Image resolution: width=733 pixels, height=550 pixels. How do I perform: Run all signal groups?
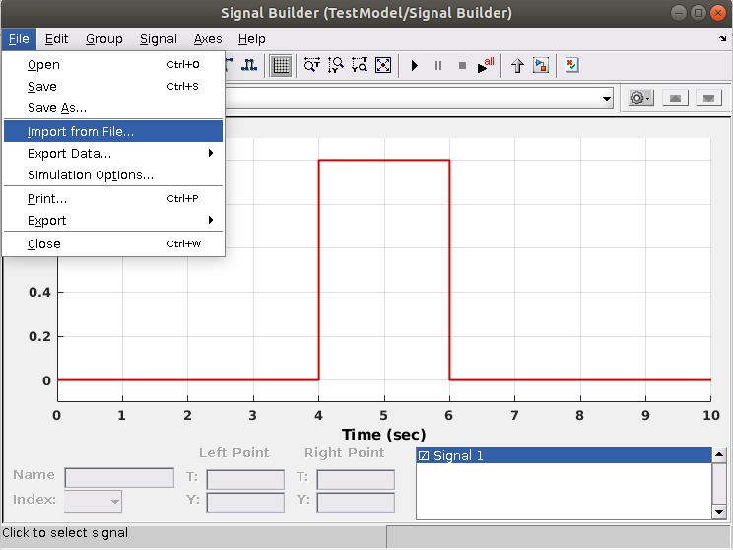(486, 65)
